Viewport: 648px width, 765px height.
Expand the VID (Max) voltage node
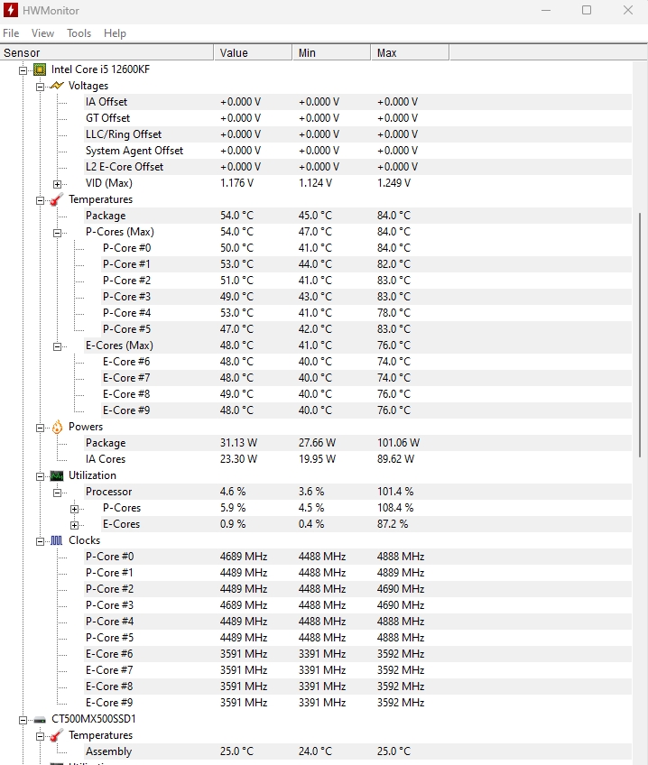click(x=58, y=183)
